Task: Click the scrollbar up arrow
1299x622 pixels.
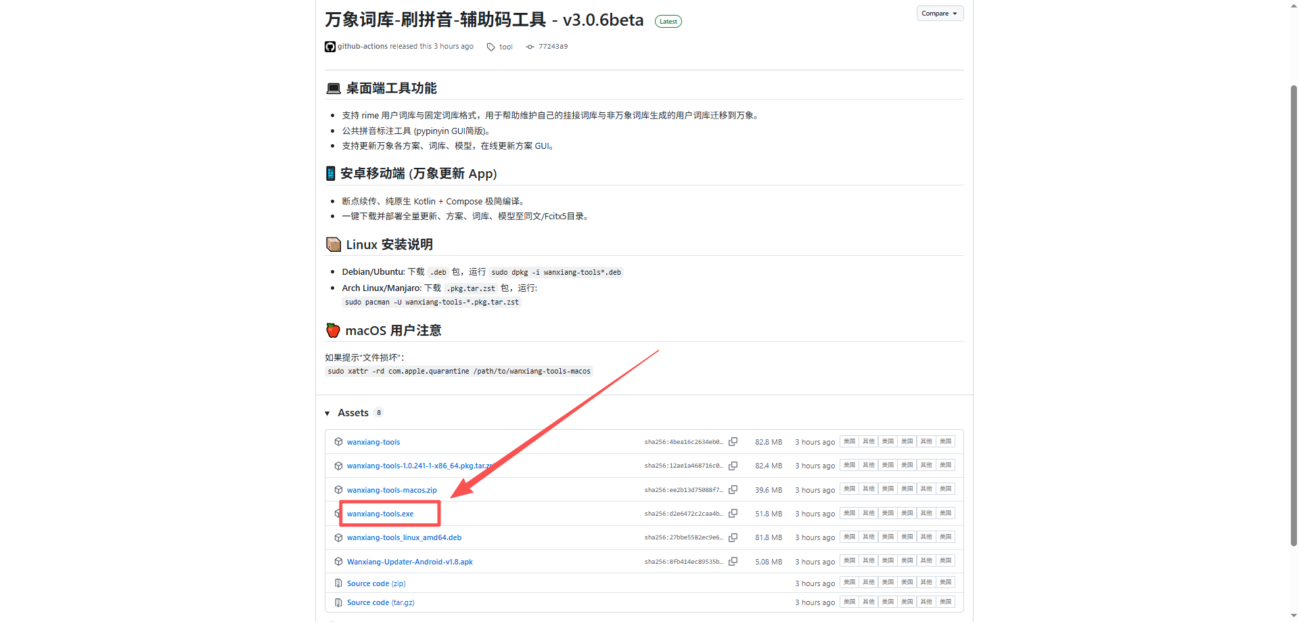Action: click(x=1294, y=5)
